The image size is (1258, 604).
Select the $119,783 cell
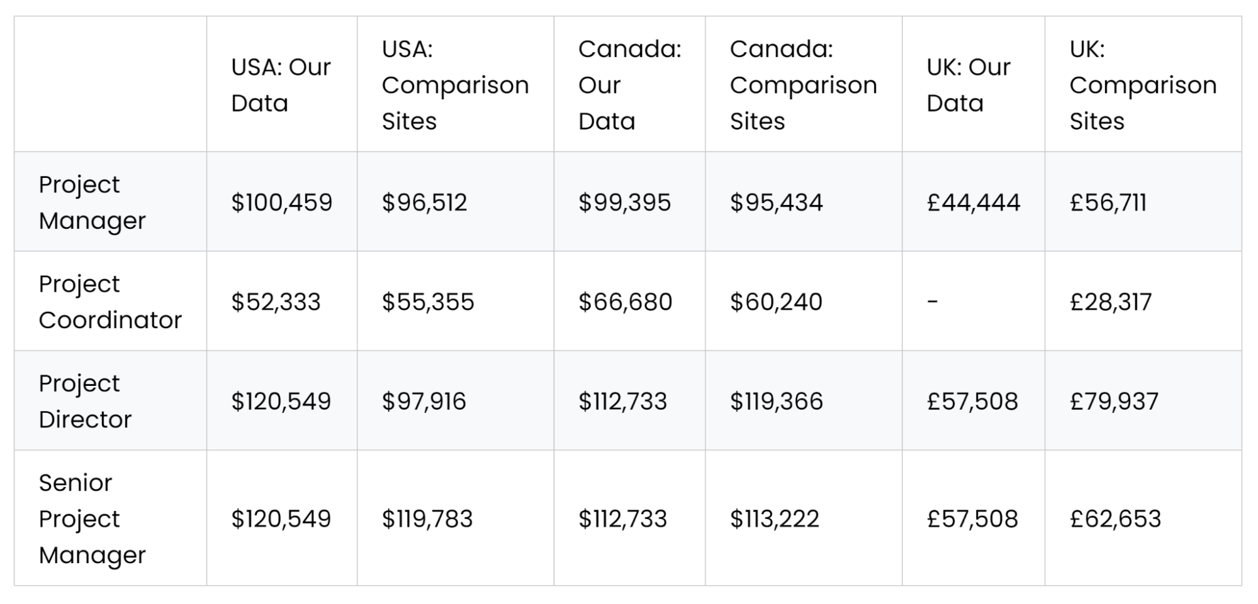[427, 519]
